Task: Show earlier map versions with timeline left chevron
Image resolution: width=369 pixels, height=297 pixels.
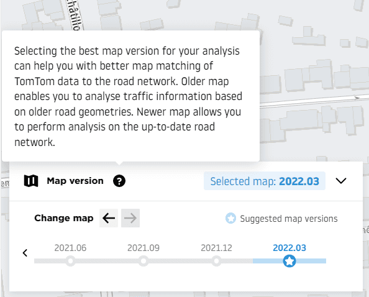Action: pos(25,253)
